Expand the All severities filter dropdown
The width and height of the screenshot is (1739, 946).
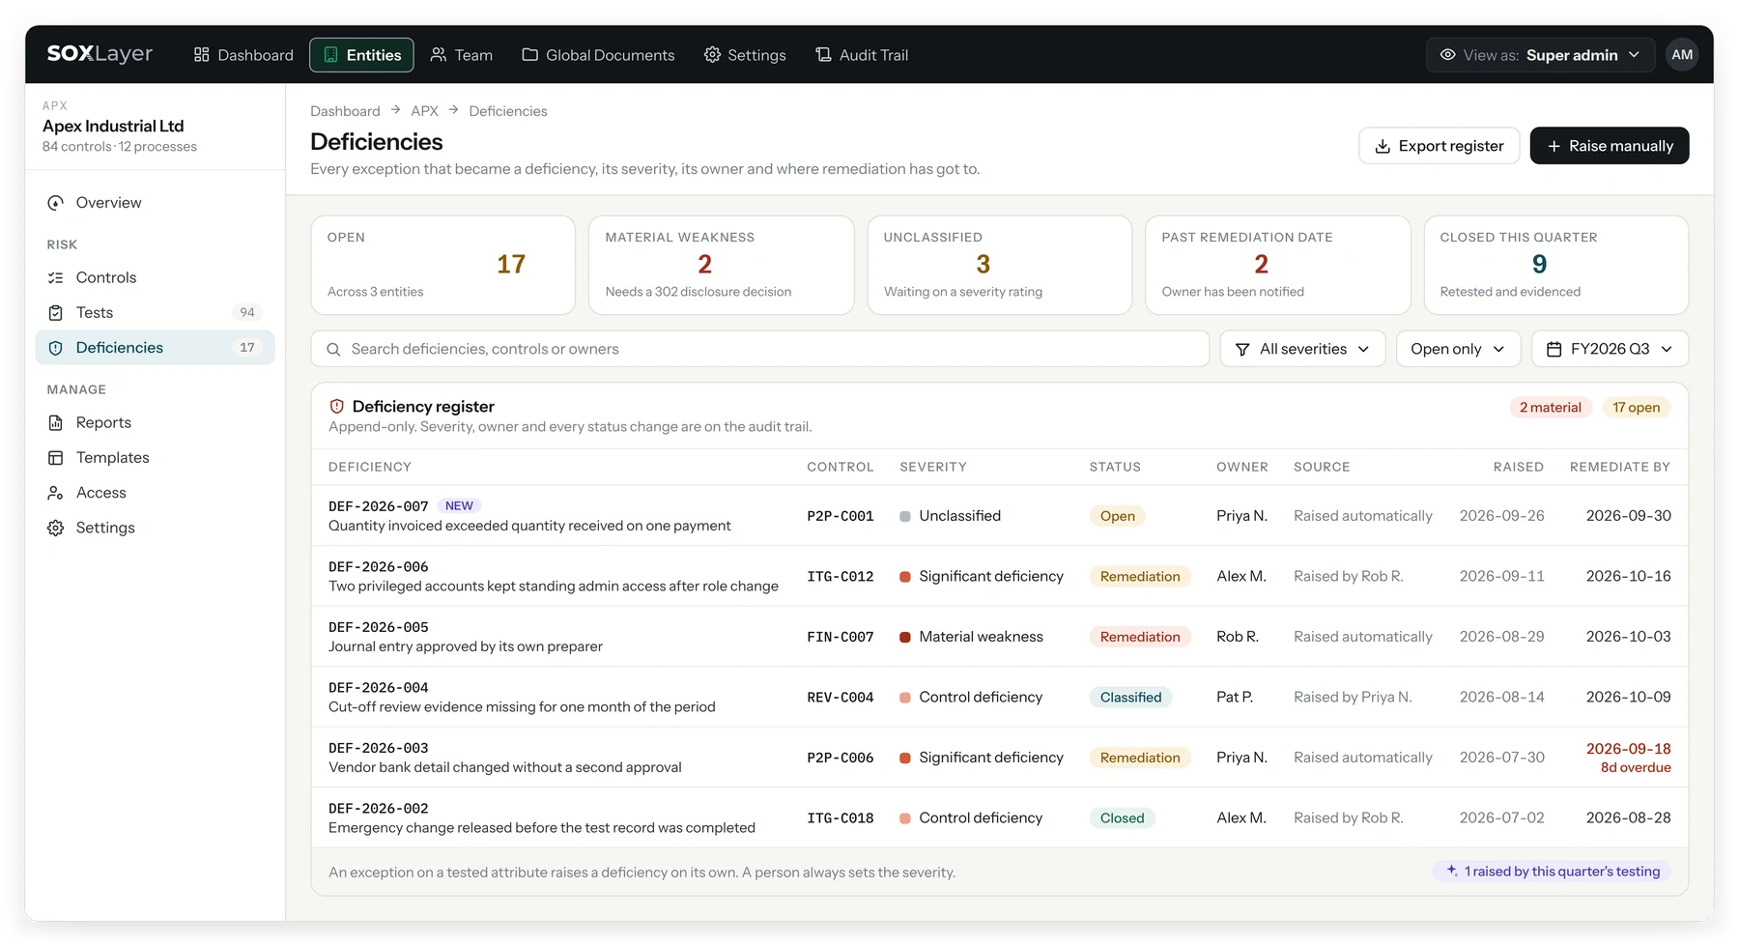(1302, 349)
